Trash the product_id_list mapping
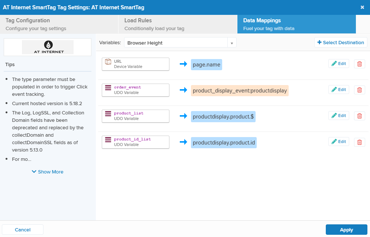The width and height of the screenshot is (370, 237). pyautogui.click(x=359, y=142)
